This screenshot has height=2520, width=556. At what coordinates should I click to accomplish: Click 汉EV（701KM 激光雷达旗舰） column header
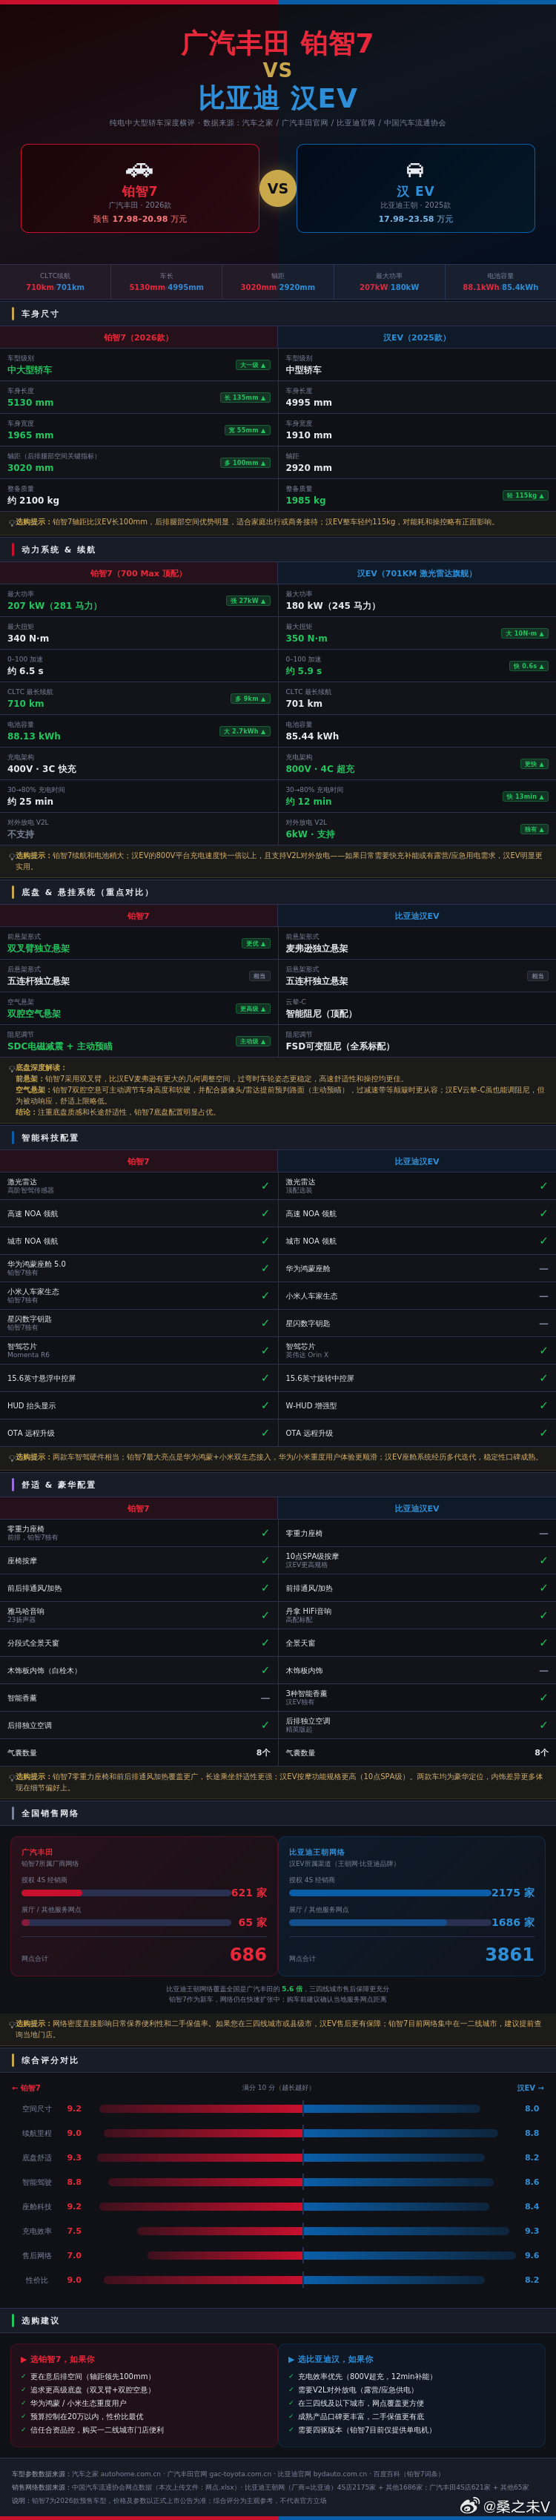pyautogui.click(x=415, y=573)
